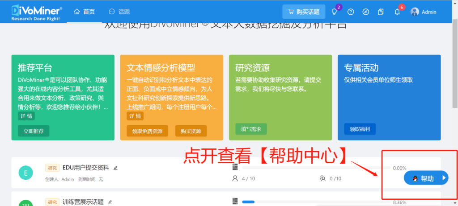Click the question mark help icon in header
The image size is (458, 206).
point(351,12)
